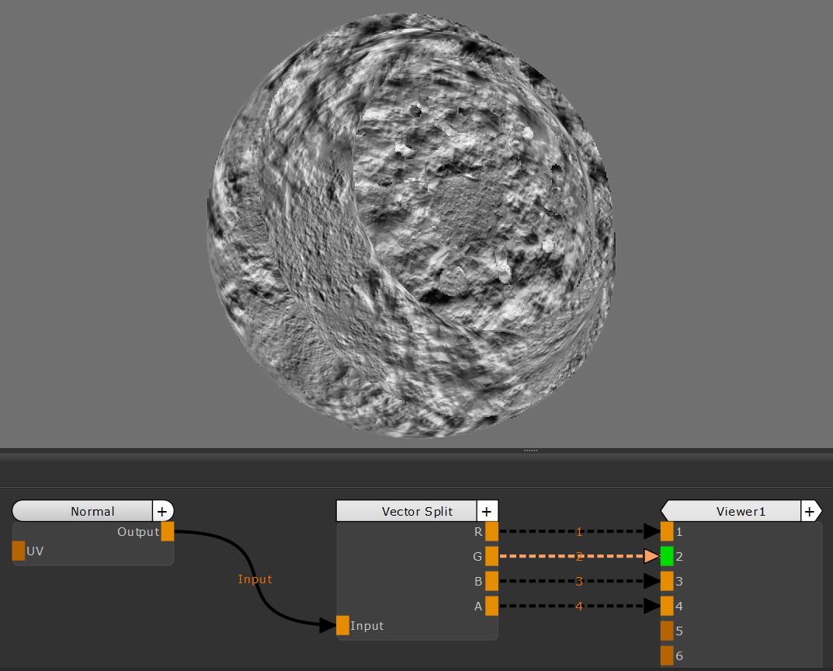833x671 pixels.
Task: Toggle Viewer1 input port 4
Action: (x=667, y=606)
